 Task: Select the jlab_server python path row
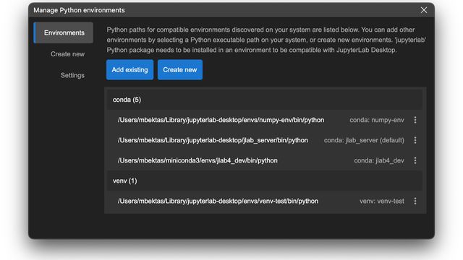pos(265,140)
